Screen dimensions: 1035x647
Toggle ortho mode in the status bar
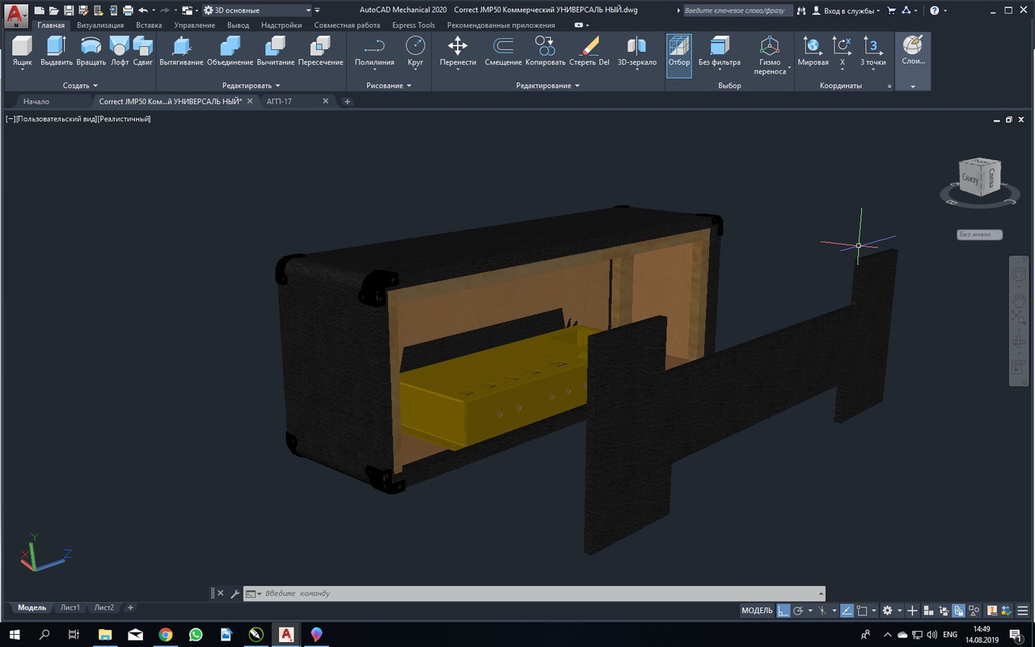pyautogui.click(x=784, y=611)
